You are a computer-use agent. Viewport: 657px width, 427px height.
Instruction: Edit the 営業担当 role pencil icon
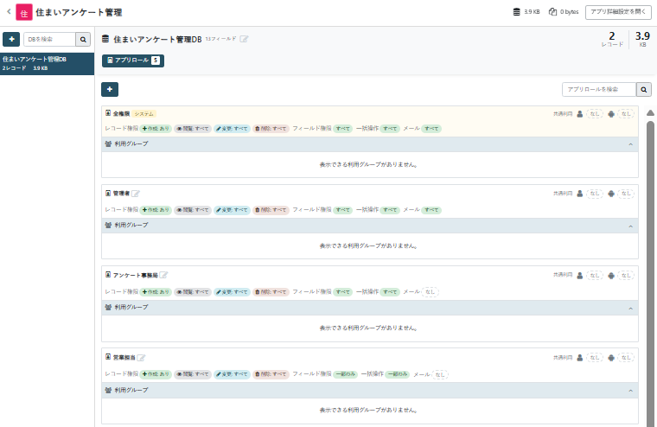pyautogui.click(x=141, y=358)
